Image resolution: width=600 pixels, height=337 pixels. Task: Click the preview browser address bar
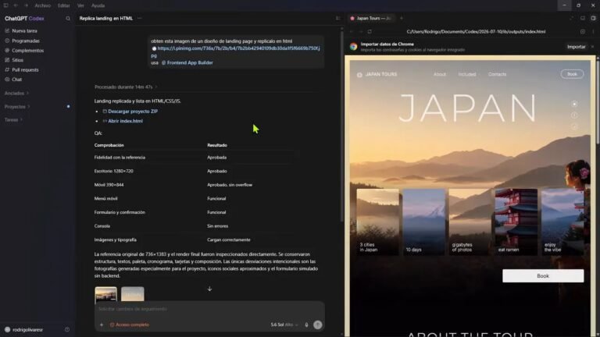coord(476,32)
